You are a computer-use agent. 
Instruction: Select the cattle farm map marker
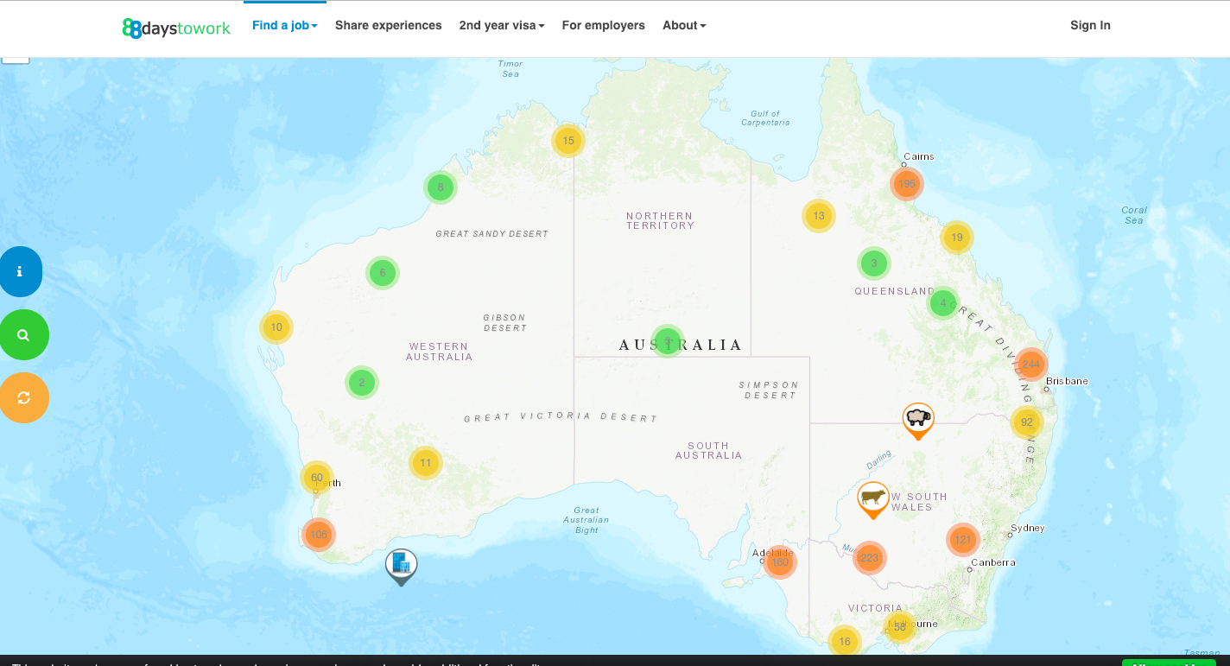[873, 498]
